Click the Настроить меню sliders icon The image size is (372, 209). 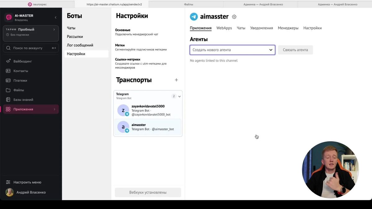[8, 182]
